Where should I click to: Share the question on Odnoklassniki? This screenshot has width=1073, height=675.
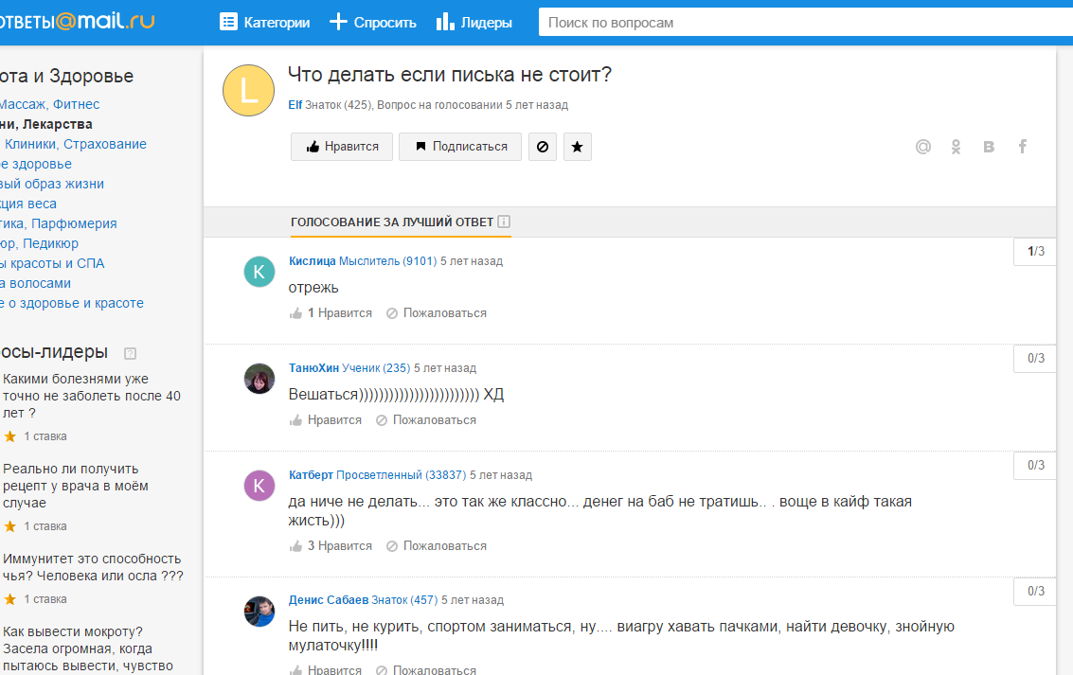coord(957,147)
